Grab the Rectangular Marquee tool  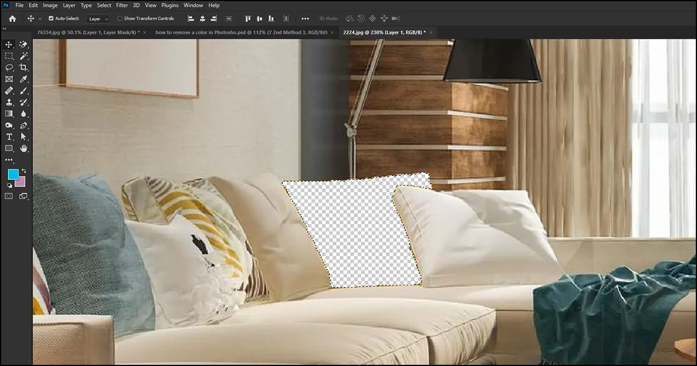pyautogui.click(x=9, y=56)
